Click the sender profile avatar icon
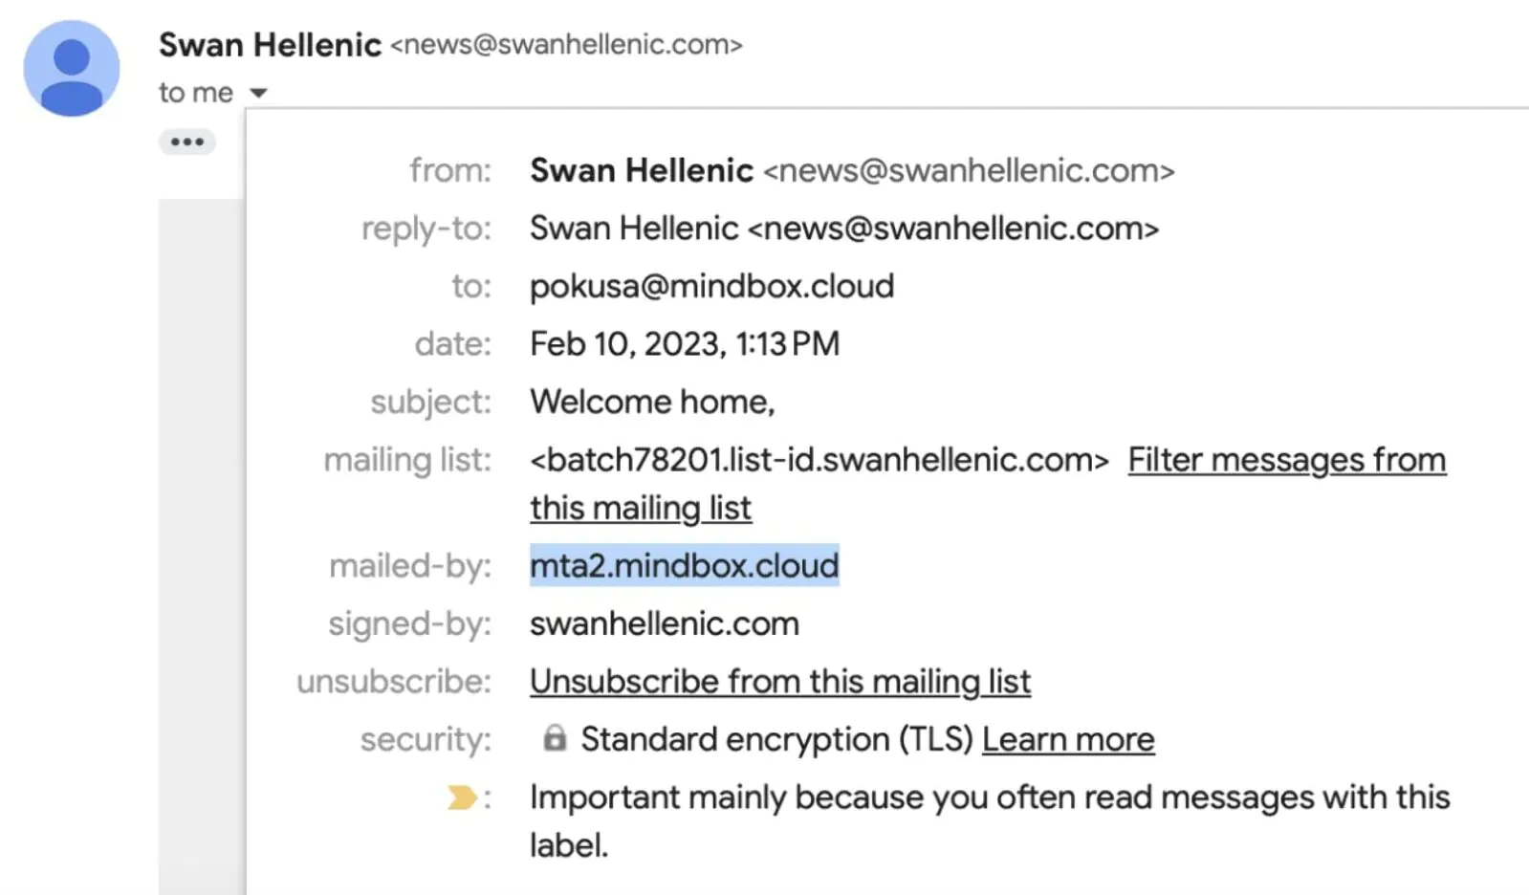This screenshot has height=895, width=1529. tap(72, 69)
